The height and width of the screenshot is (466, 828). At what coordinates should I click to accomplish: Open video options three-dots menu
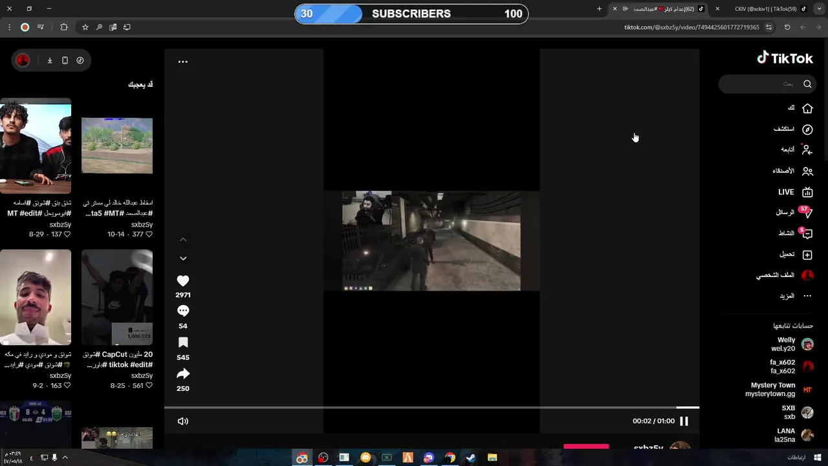(x=183, y=61)
